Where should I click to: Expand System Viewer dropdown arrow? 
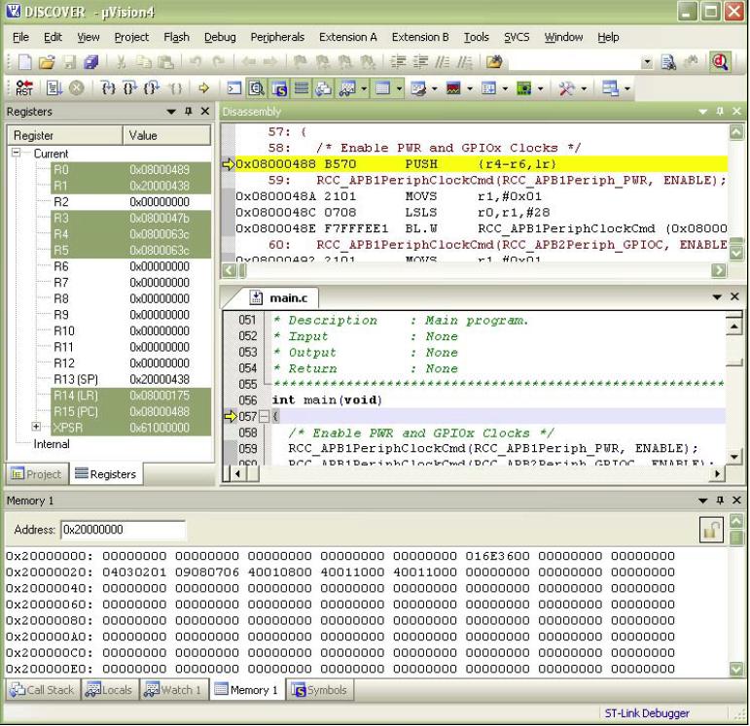click(540, 88)
